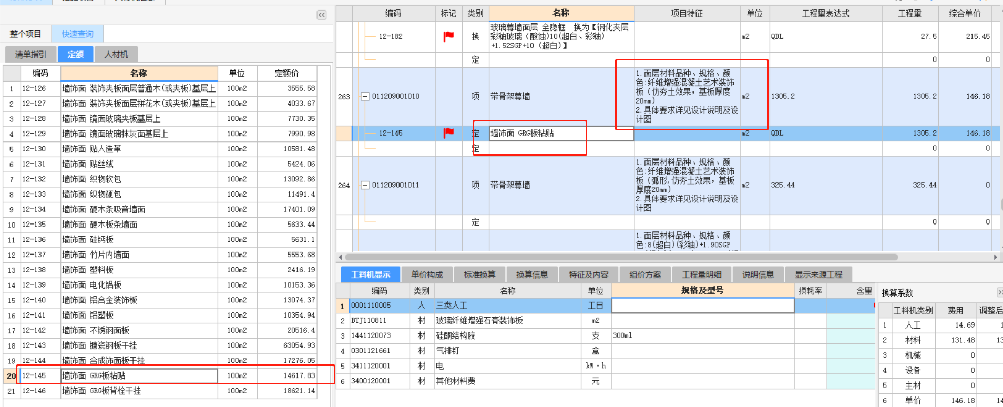Screen dimensions: 1003x407
Task: Click the left arrow of the horizontal scrollbar
Action: pos(341,257)
